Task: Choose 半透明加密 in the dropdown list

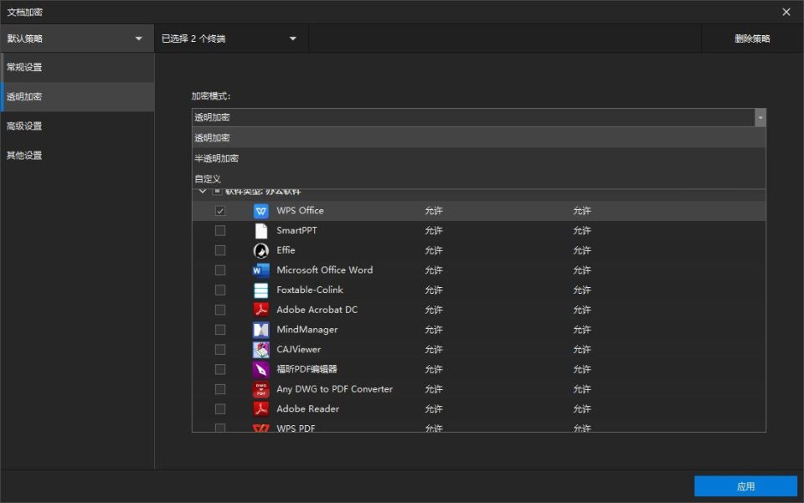Action: point(479,158)
